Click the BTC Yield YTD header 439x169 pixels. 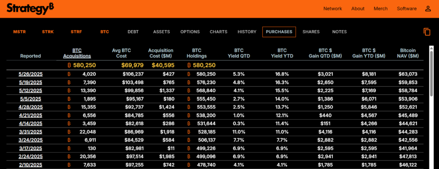(x=282, y=53)
